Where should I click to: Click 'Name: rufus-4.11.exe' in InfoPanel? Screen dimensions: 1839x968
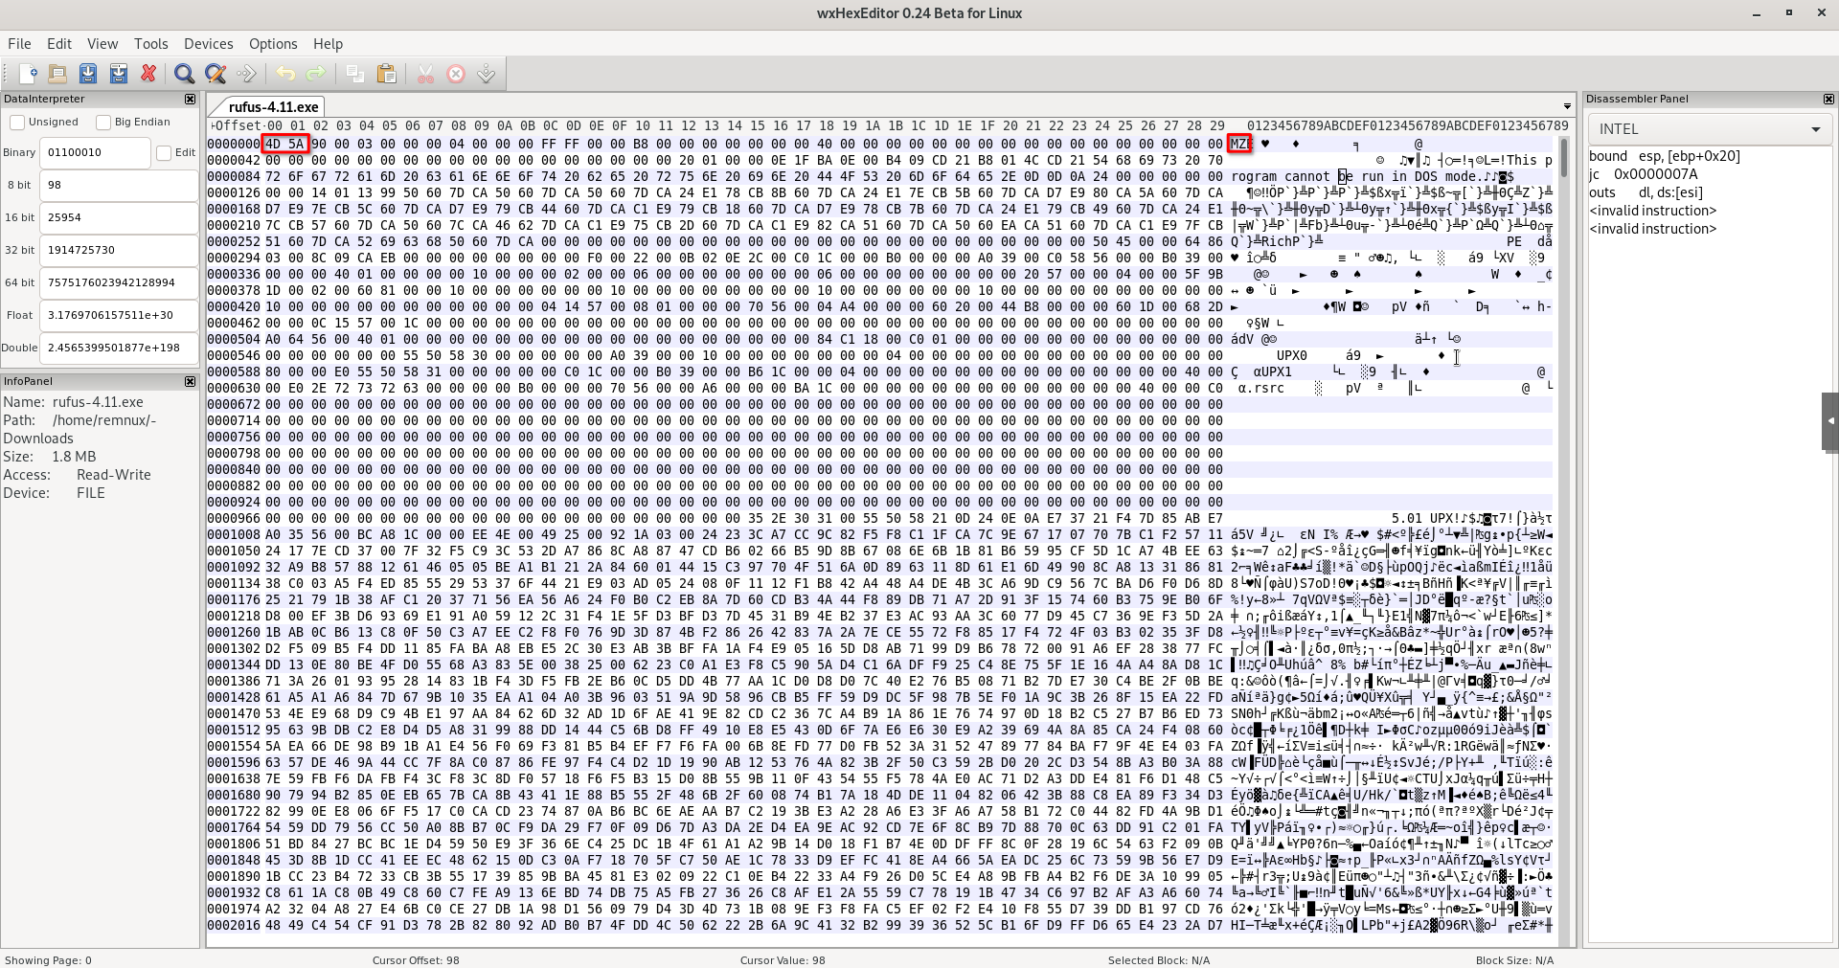coord(73,402)
